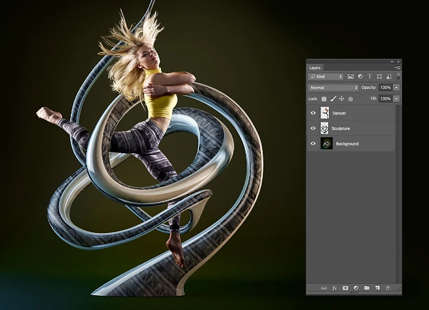
Task: Add a layer mask
Action: click(345, 288)
